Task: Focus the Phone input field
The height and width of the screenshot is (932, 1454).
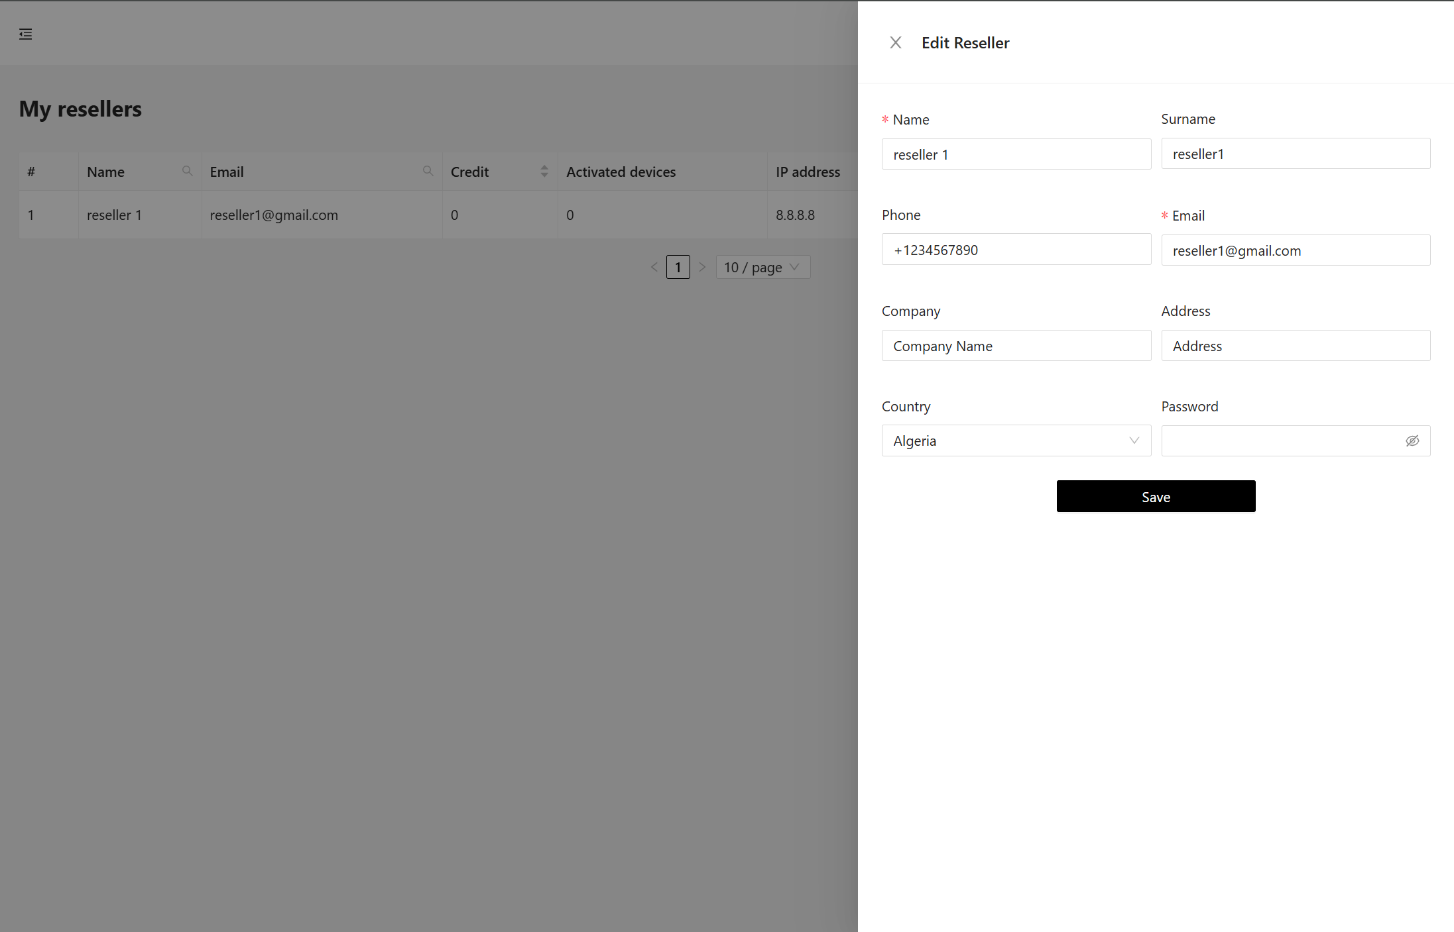Action: 1016,250
